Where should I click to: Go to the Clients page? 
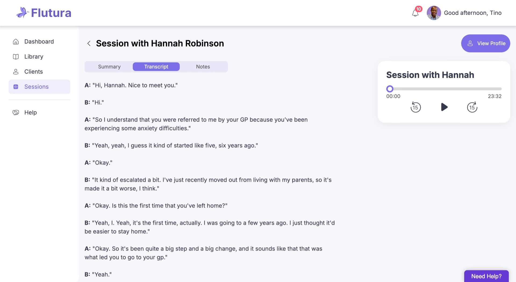pos(33,72)
